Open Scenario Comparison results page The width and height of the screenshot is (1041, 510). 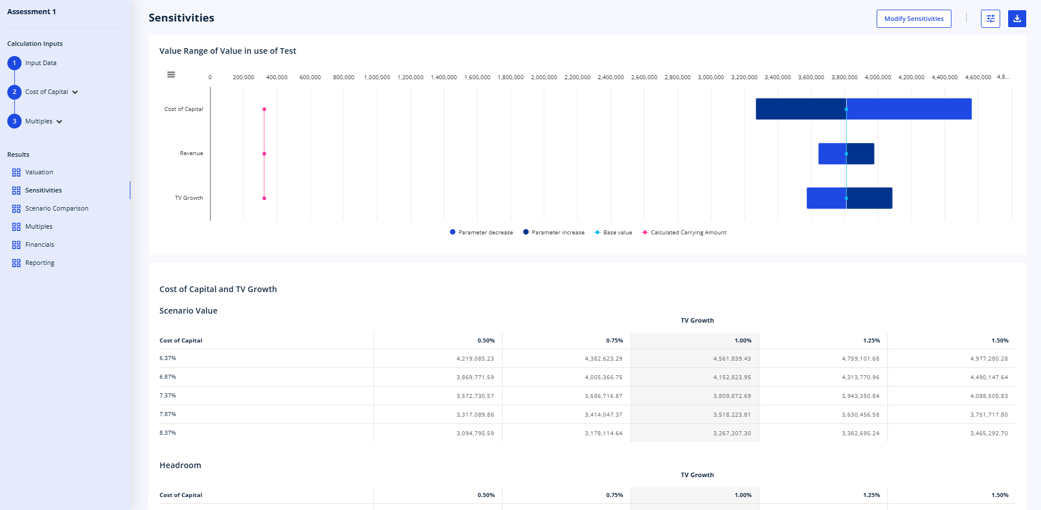[57, 208]
